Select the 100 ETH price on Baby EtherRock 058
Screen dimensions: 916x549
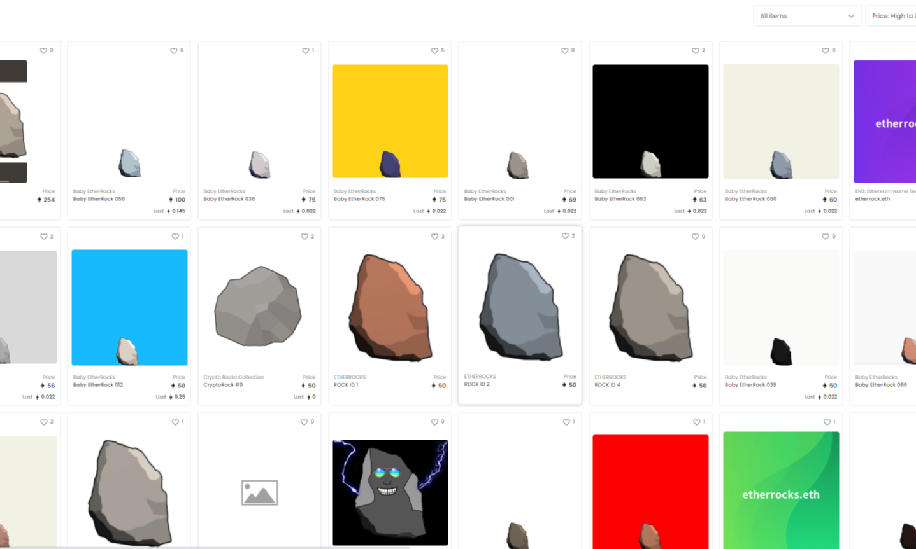[177, 200]
